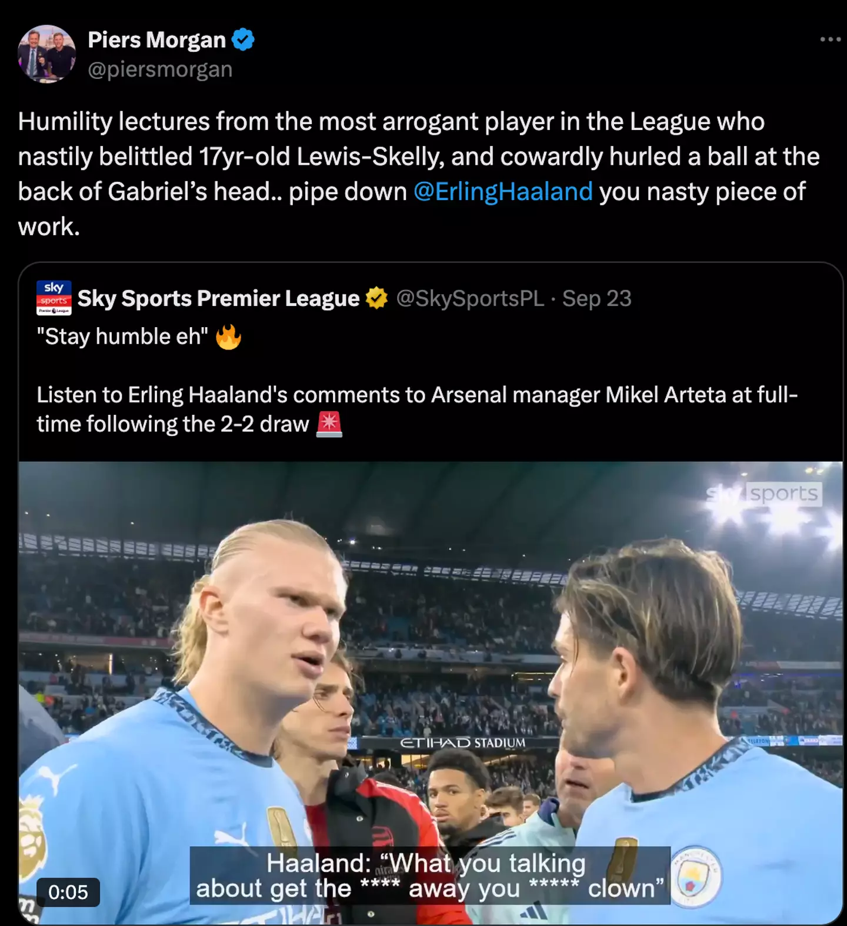The width and height of the screenshot is (847, 926).
Task: Click the sky sports watermark in video
Action: coord(763,494)
